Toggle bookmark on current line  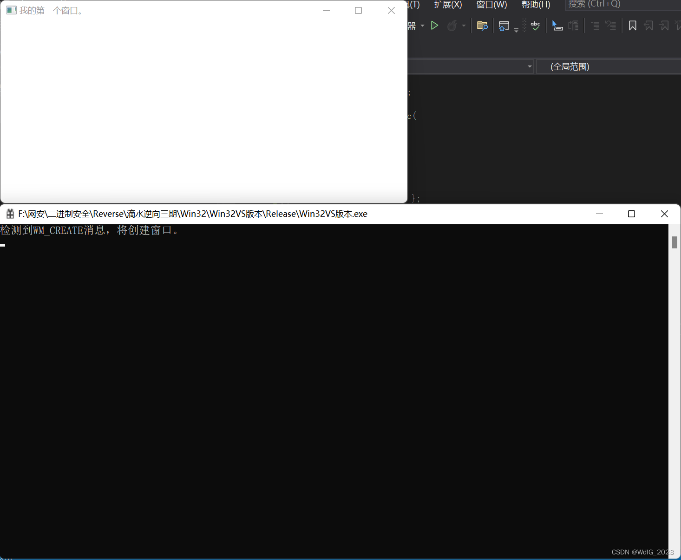pyautogui.click(x=632, y=26)
